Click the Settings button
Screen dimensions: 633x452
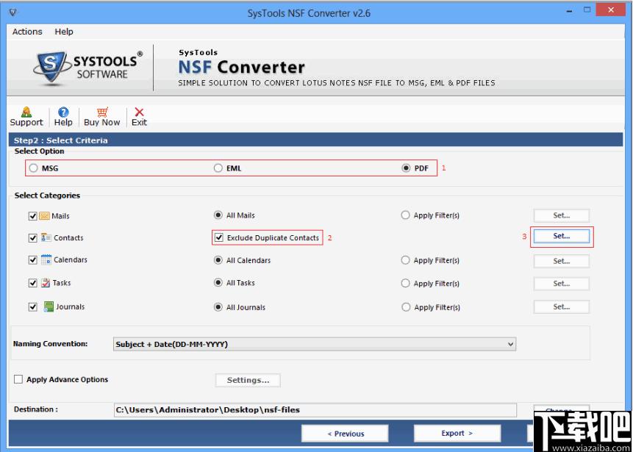pyautogui.click(x=248, y=380)
